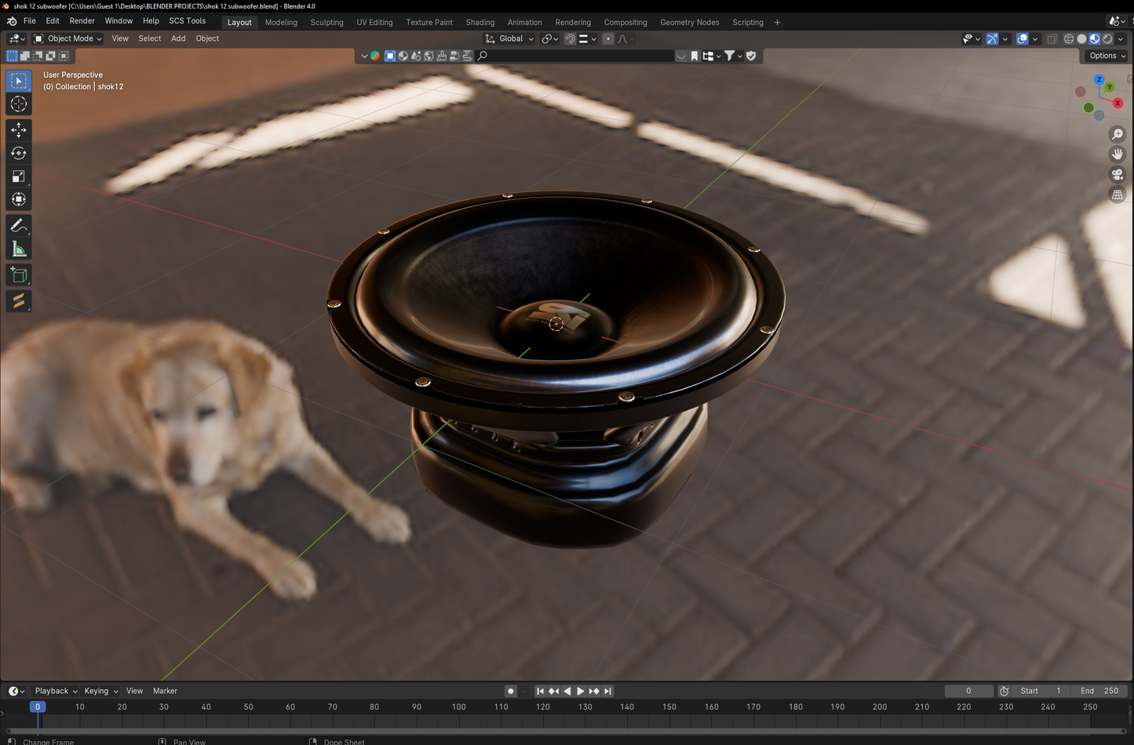
Task: Click the Playback popover button
Action: click(x=56, y=691)
